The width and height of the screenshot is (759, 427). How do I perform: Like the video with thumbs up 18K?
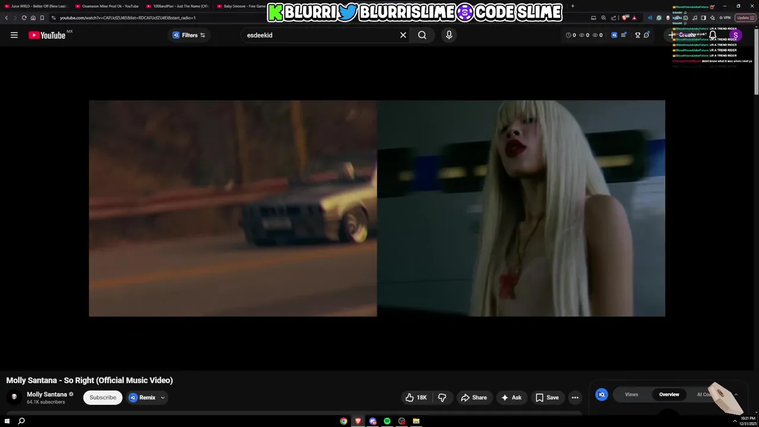(x=416, y=397)
